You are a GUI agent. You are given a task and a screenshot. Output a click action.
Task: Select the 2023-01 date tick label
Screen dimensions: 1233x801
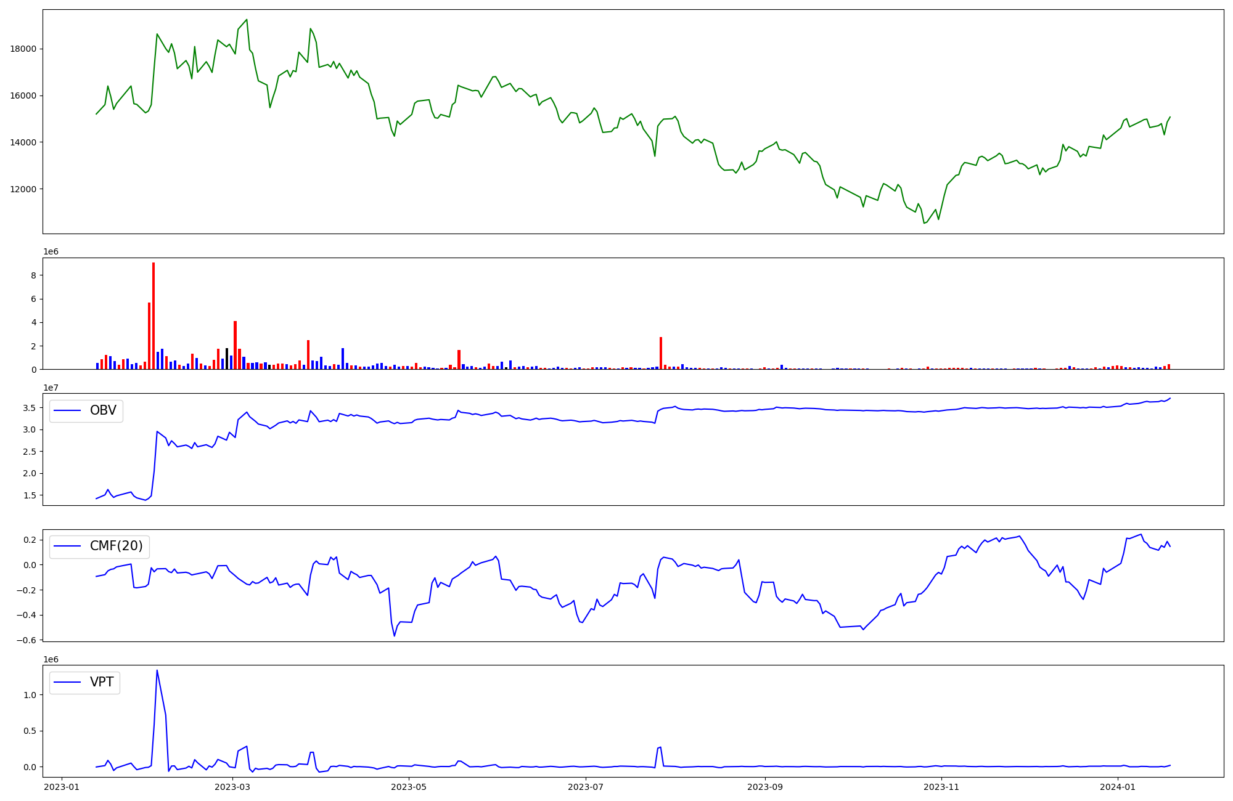point(61,787)
